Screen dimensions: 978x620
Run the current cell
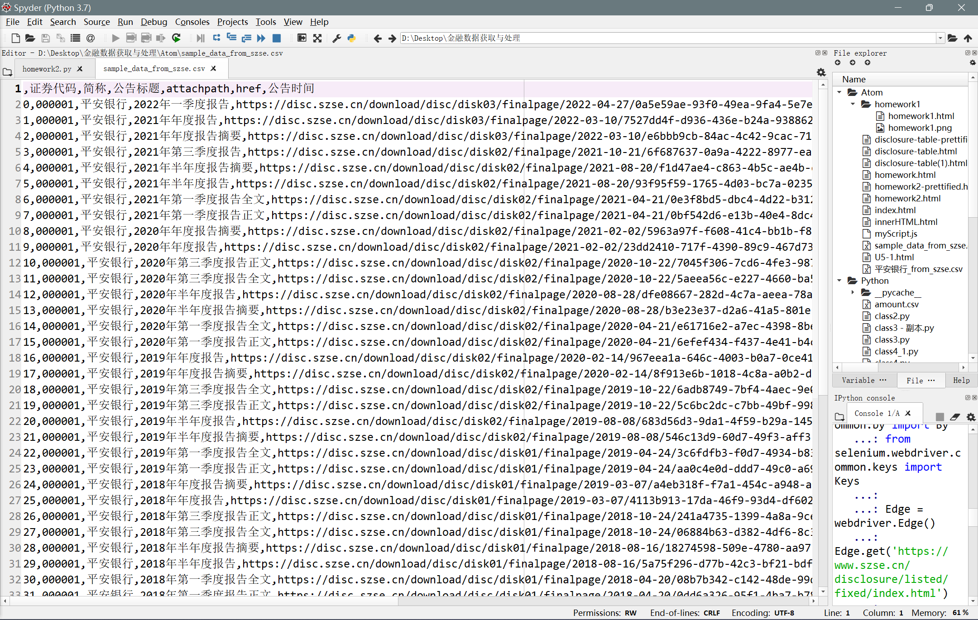point(131,38)
